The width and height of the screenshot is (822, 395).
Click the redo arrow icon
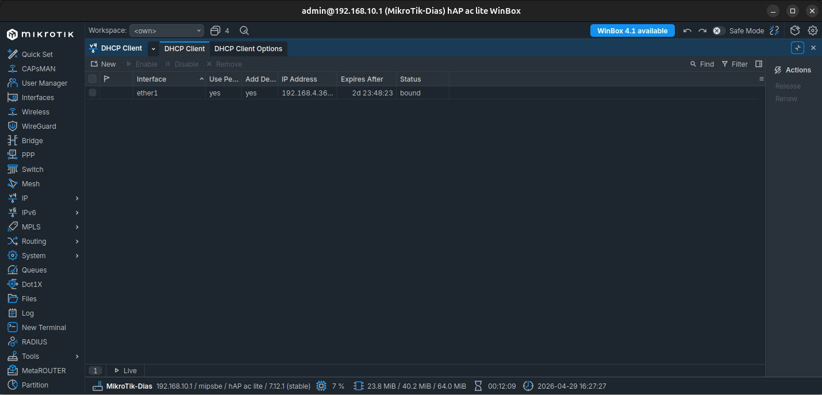[702, 30]
